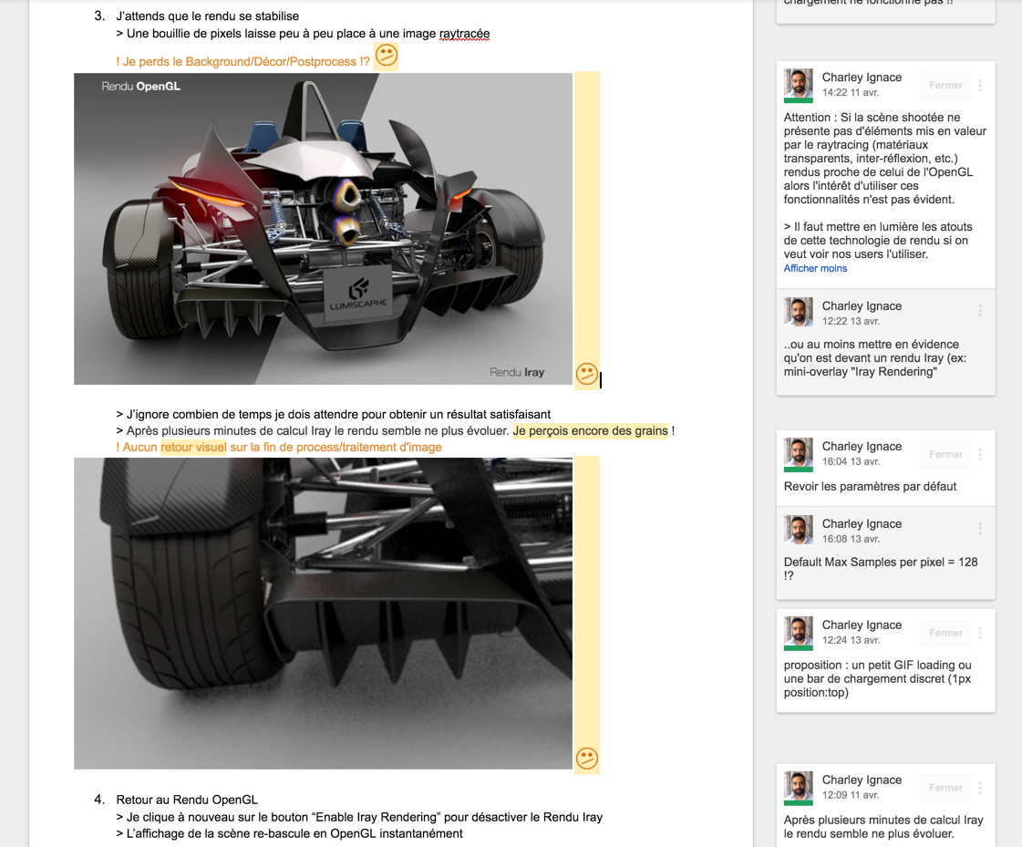The width and height of the screenshot is (1022, 847).
Task: Open the three-dot menu on the 16:04 13 avr. comment
Action: [x=980, y=454]
